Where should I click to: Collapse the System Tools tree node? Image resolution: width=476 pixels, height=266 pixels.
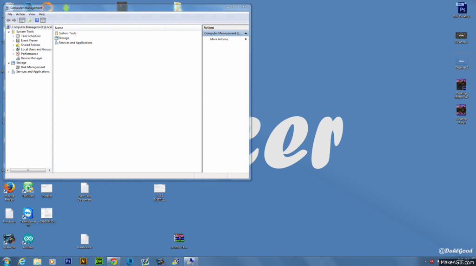coord(9,32)
